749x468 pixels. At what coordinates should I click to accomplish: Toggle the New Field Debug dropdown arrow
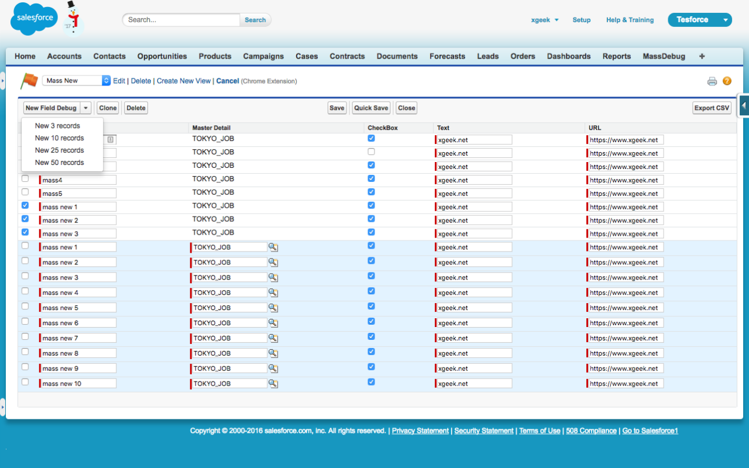point(85,108)
